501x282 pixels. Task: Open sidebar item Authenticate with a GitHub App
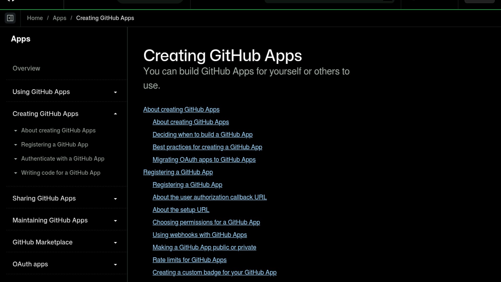[63, 159]
